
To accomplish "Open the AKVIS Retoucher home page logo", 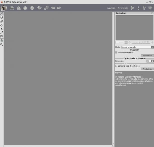I will click(x=4, y=8).
